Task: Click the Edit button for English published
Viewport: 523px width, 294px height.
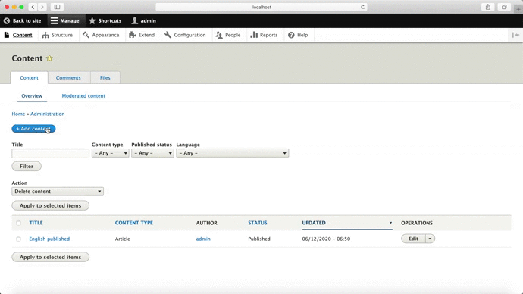Action: [x=413, y=239]
